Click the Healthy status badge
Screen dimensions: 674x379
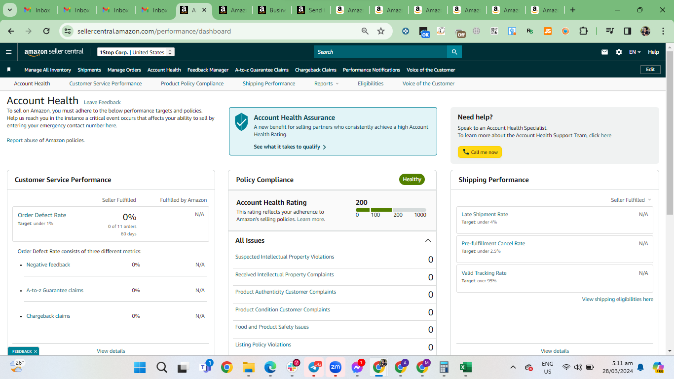[412, 179]
